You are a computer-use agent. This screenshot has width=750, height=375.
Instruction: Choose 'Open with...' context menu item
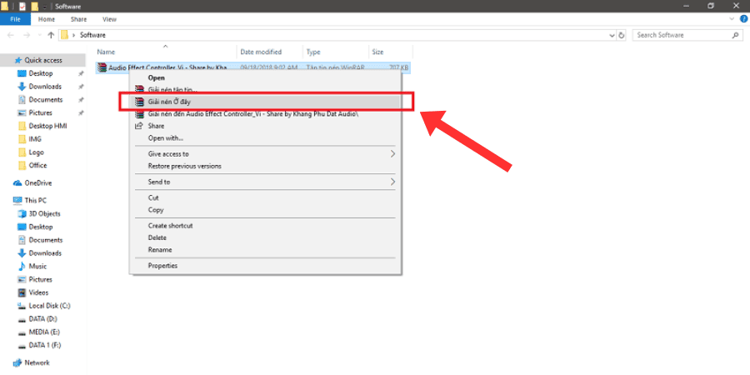click(x=266, y=137)
